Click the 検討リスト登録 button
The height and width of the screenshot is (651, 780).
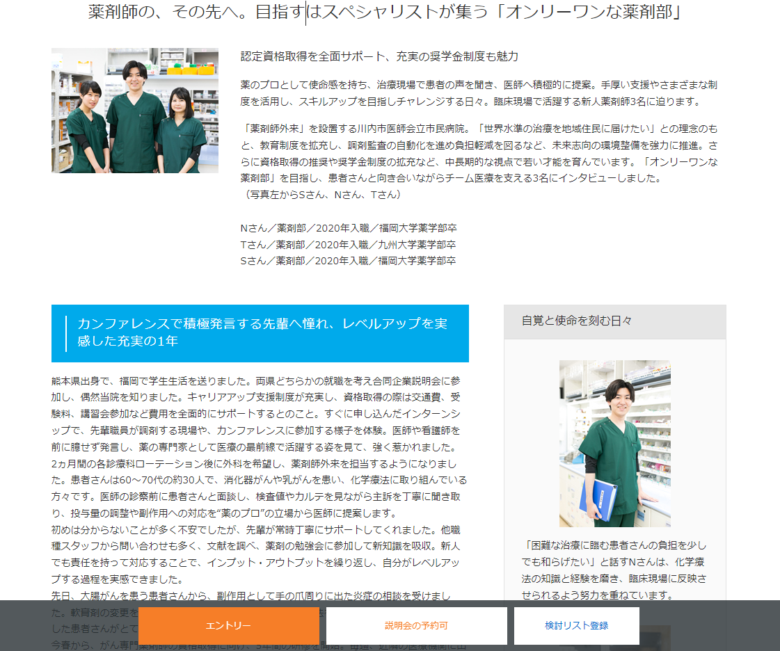click(x=577, y=626)
